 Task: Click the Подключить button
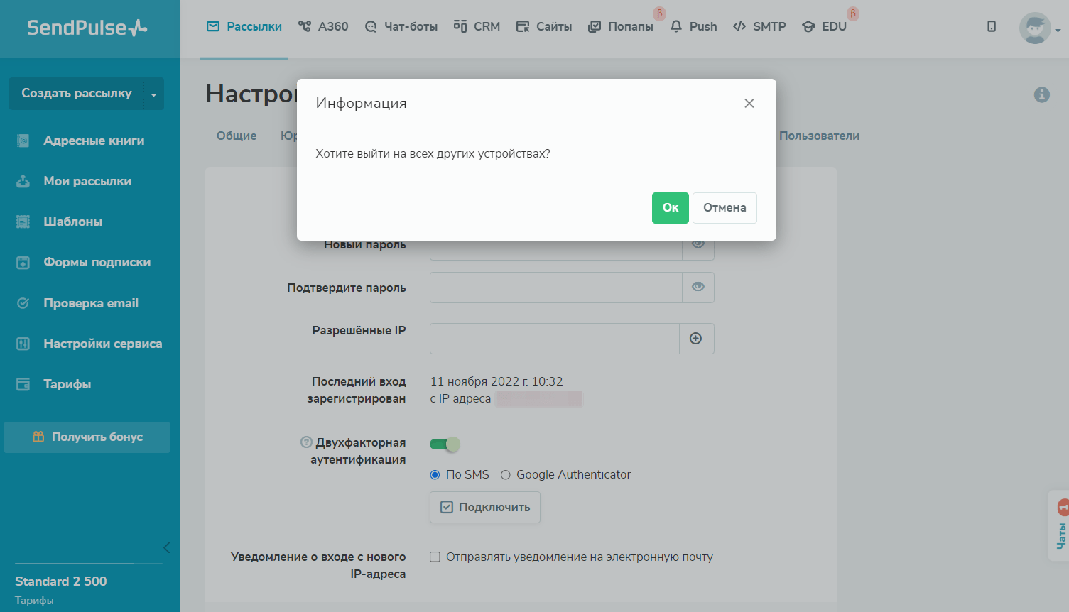[485, 508]
